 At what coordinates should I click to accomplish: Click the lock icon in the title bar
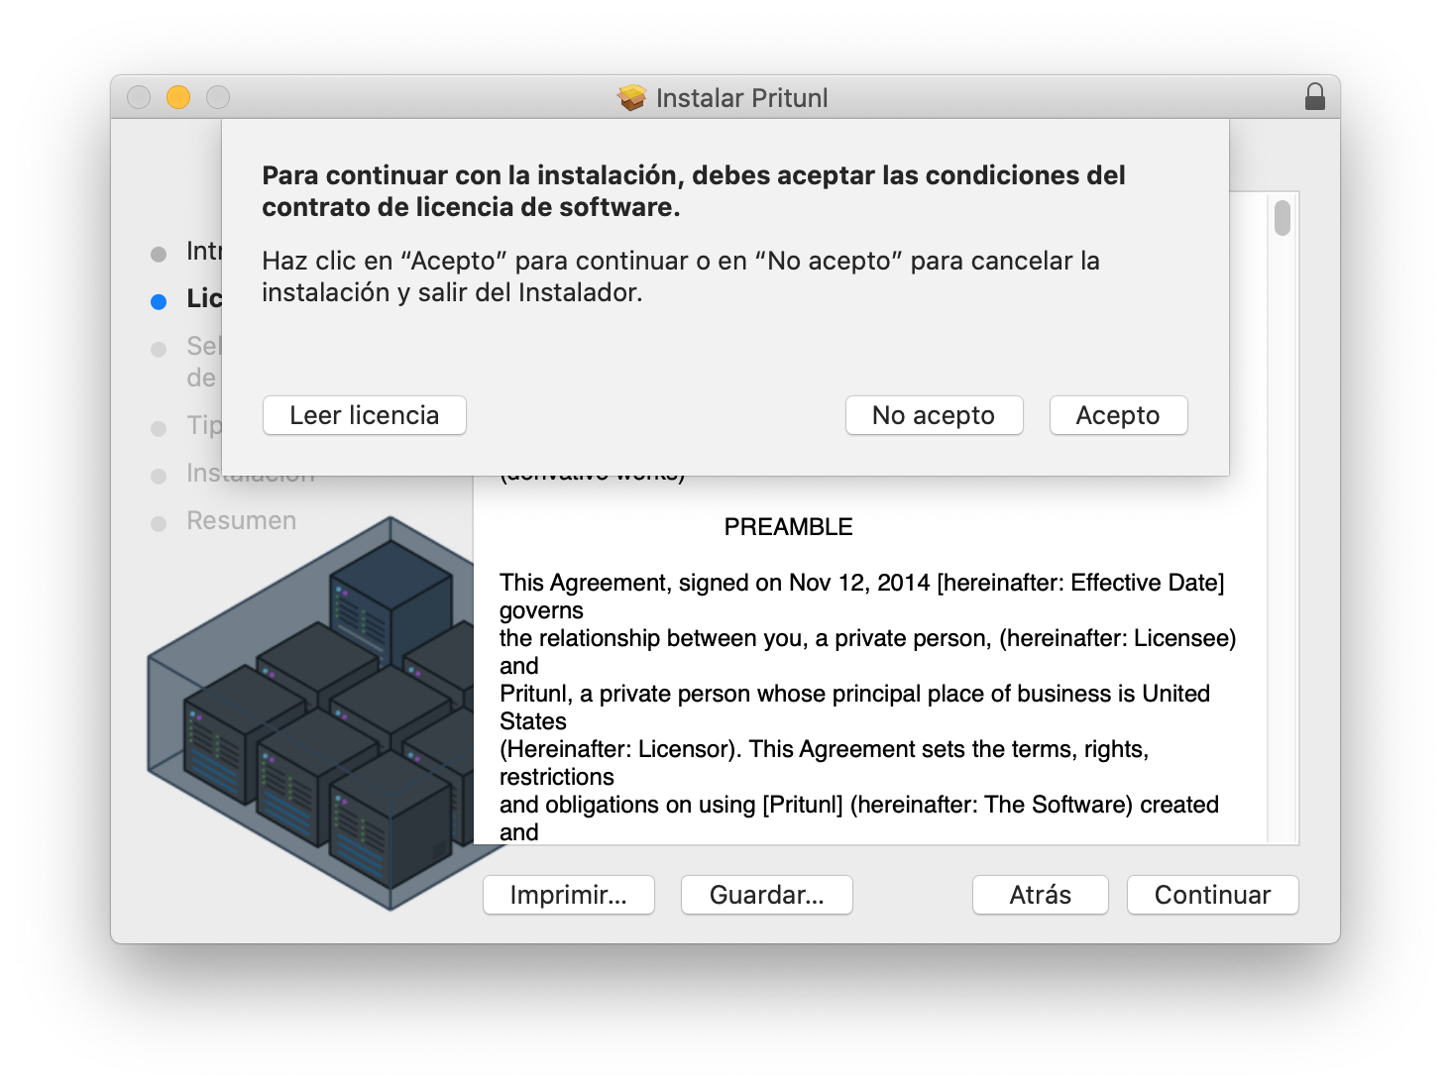click(1314, 97)
